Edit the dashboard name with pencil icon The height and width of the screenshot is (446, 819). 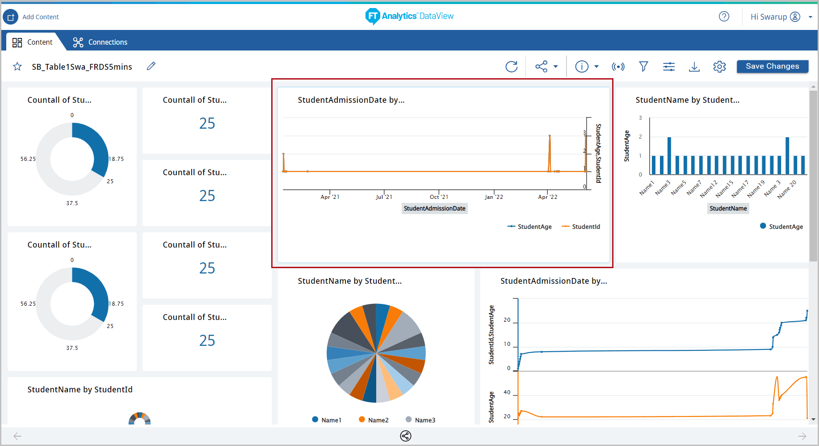click(151, 66)
